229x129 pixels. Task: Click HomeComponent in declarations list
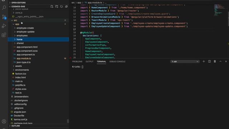[x=93, y=51]
